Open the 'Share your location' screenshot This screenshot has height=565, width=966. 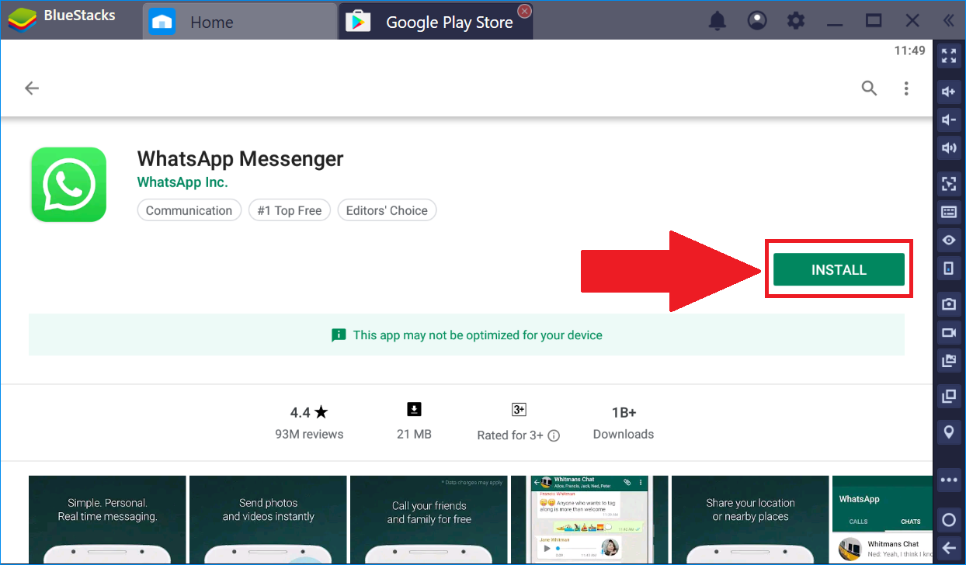click(750, 519)
